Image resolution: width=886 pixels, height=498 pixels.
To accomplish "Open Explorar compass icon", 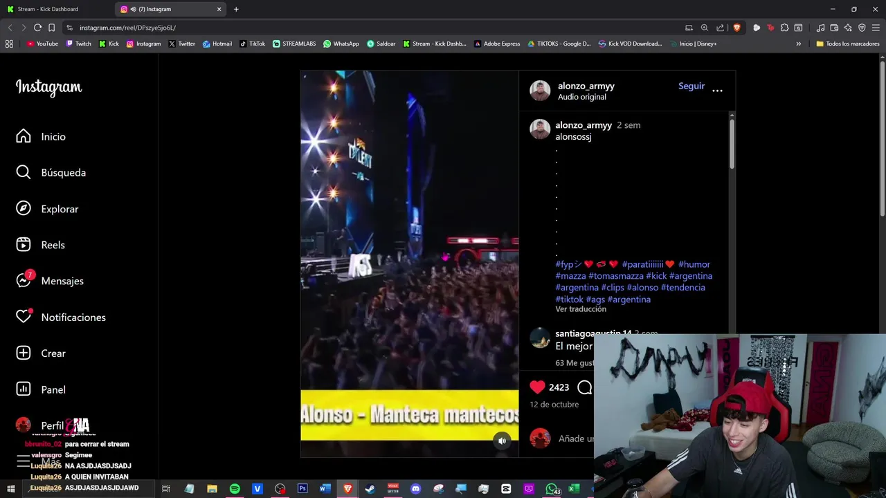I will (24, 209).
